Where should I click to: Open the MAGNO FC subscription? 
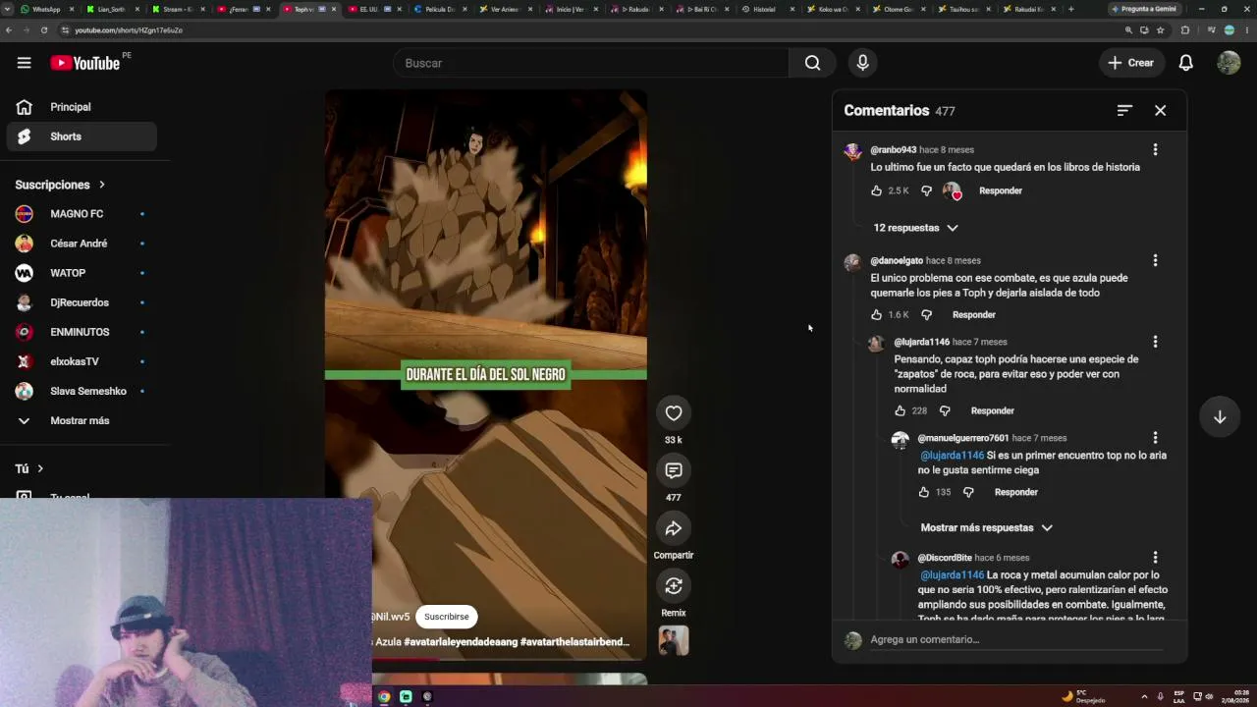pyautogui.click(x=79, y=214)
